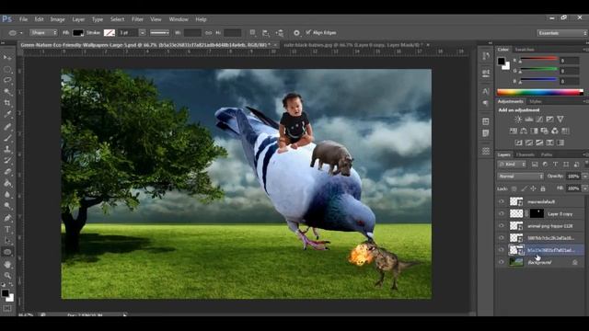The width and height of the screenshot is (589, 331).
Task: Select the Pen tool
Action: 7,218
